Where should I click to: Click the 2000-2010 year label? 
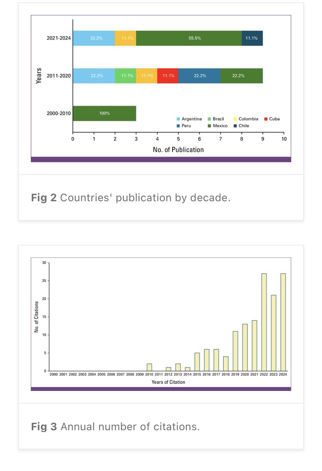pos(58,113)
